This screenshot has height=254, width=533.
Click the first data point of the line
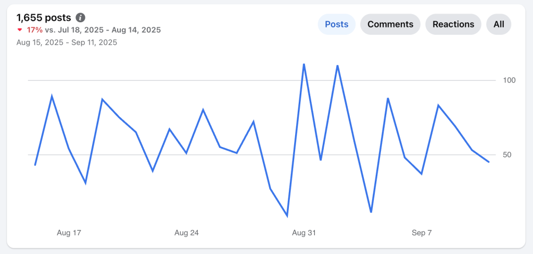click(x=35, y=165)
